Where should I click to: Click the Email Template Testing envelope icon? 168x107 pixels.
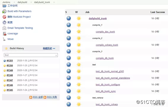coord(4,28)
